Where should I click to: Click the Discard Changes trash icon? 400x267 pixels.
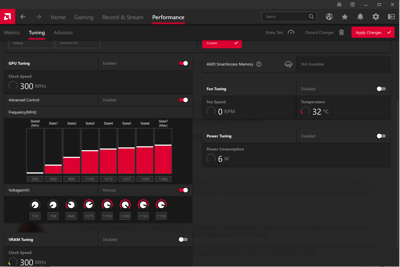pos(341,32)
